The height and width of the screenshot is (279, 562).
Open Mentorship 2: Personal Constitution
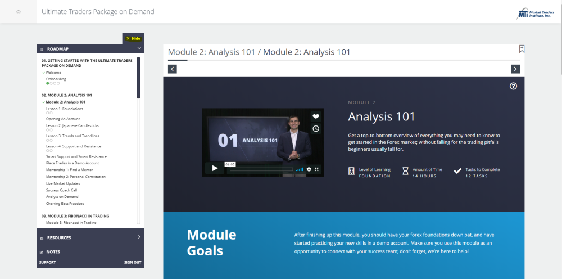[x=76, y=177]
